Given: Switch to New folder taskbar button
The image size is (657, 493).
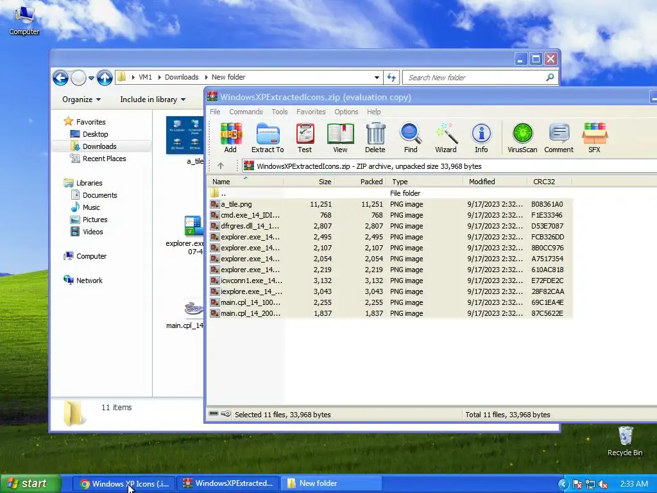Looking at the screenshot, I should click(x=331, y=483).
